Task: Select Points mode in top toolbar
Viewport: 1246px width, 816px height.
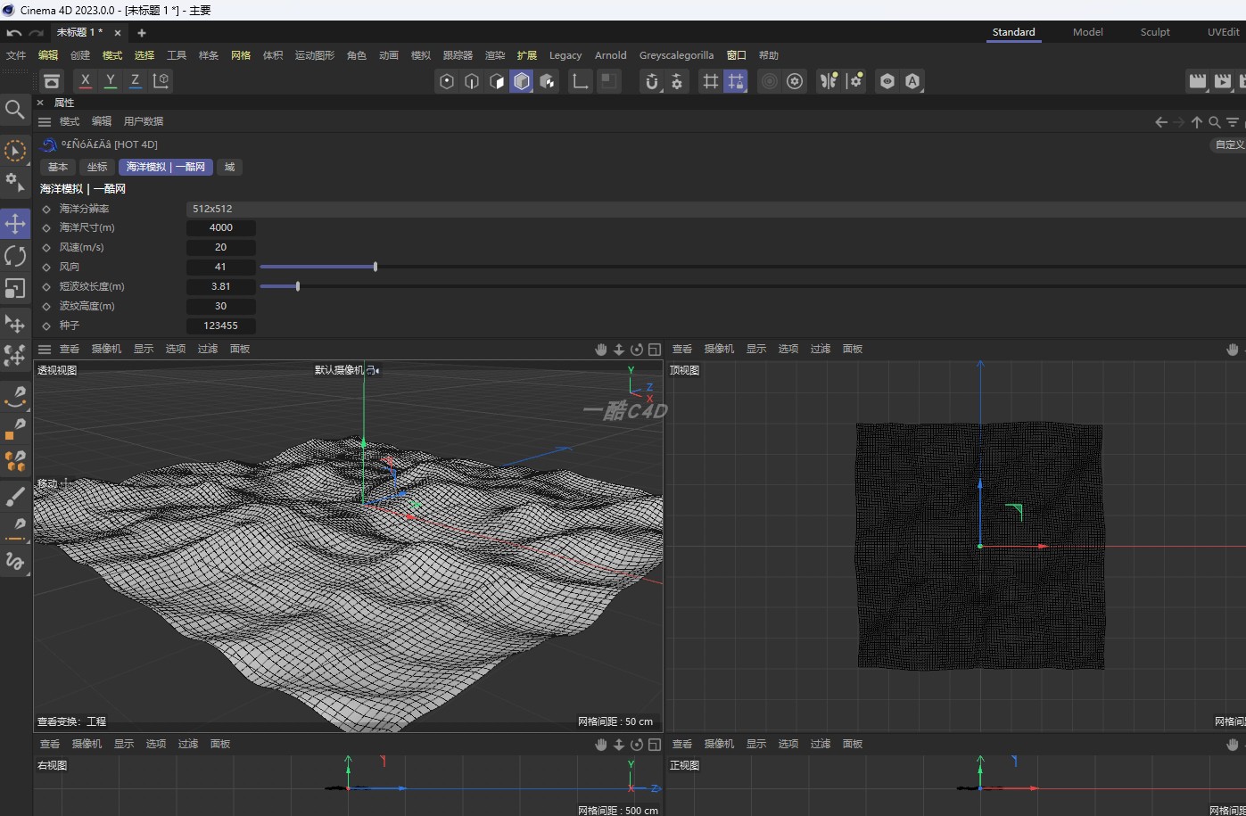Action: (x=447, y=81)
